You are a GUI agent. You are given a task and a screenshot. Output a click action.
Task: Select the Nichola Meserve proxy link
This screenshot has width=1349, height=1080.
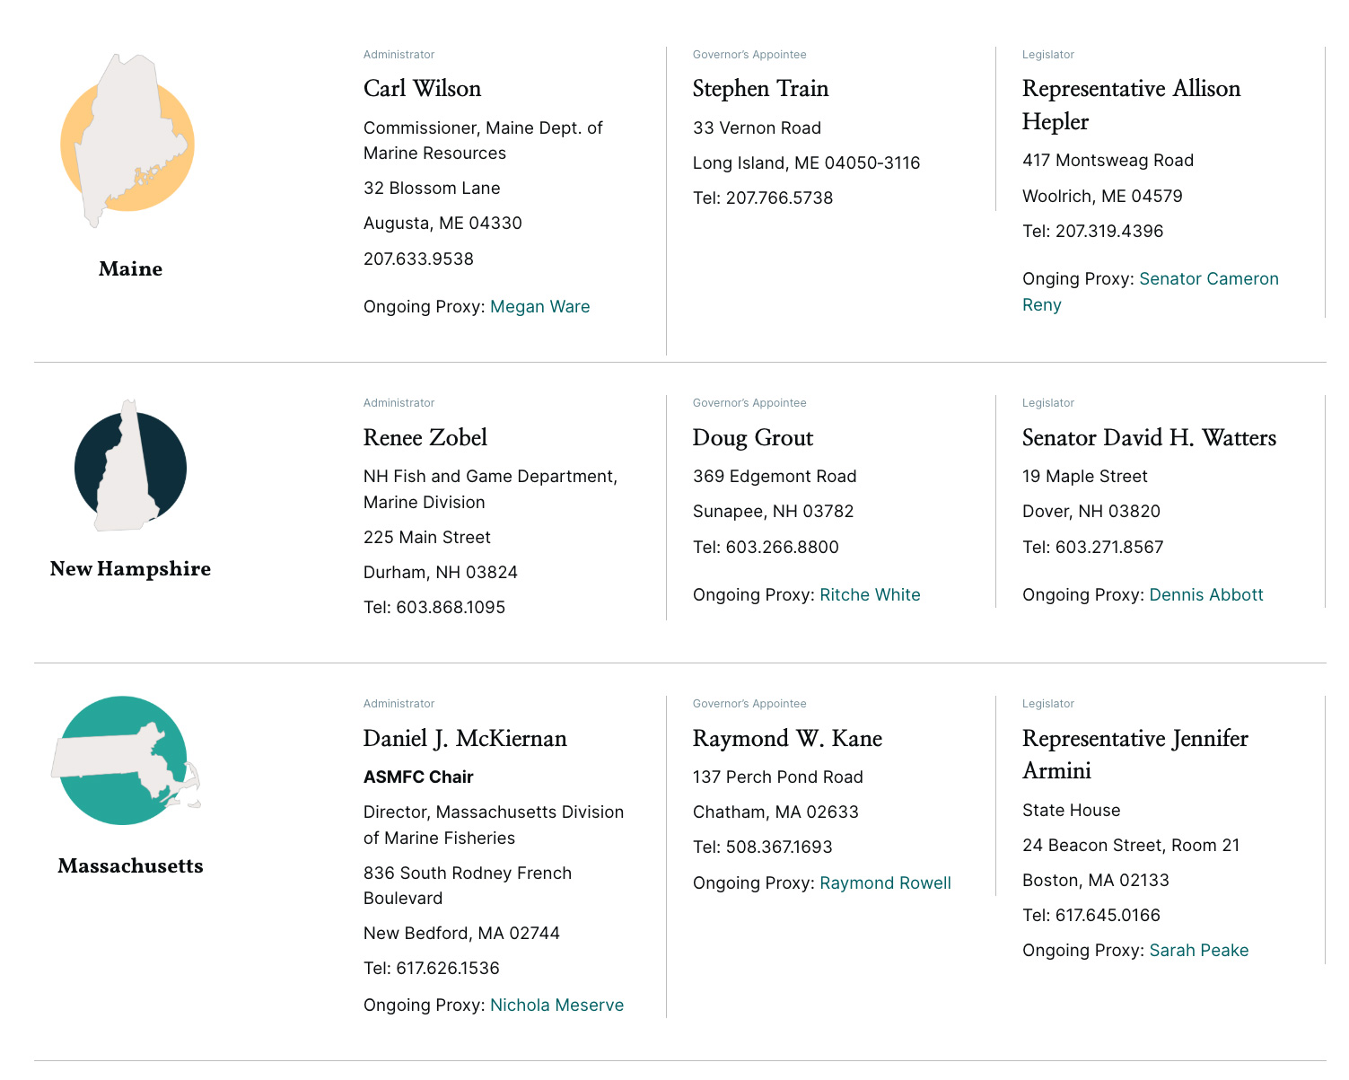tap(556, 1005)
